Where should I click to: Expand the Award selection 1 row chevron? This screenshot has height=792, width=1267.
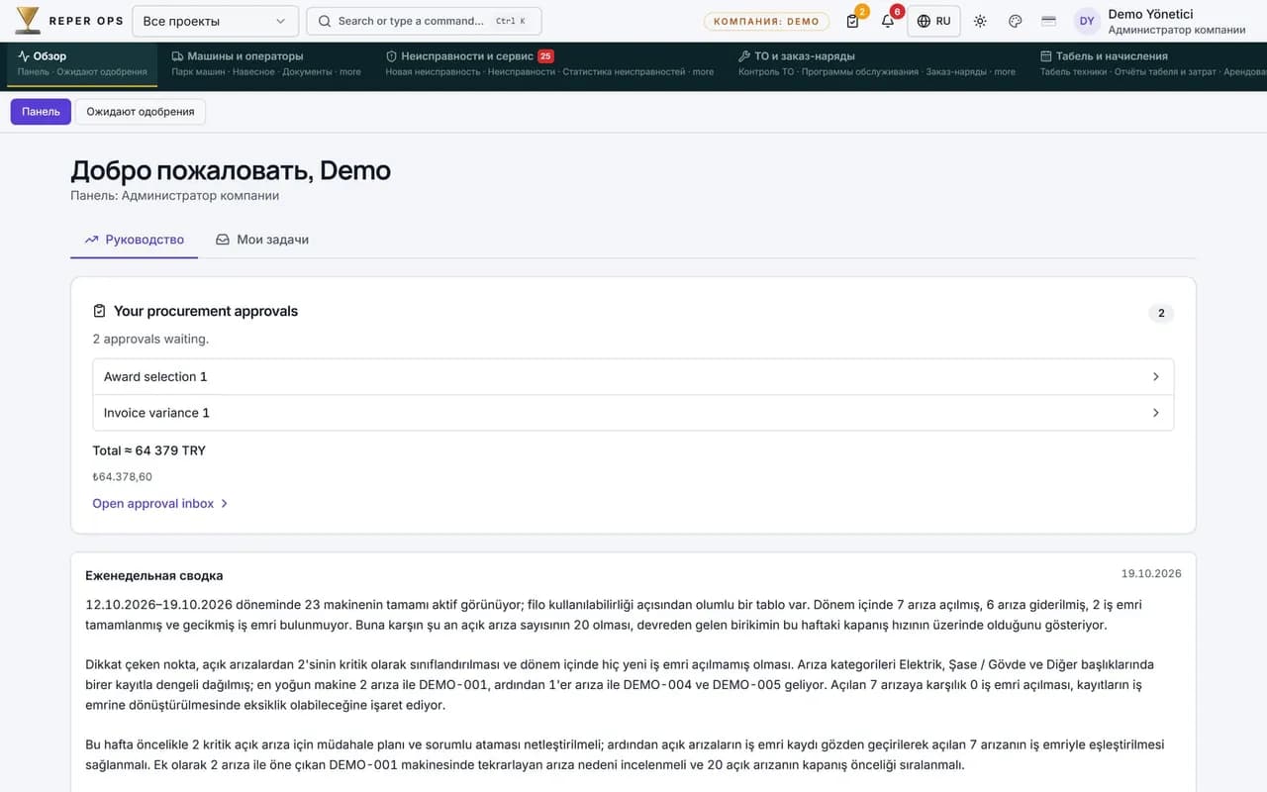(x=1156, y=377)
